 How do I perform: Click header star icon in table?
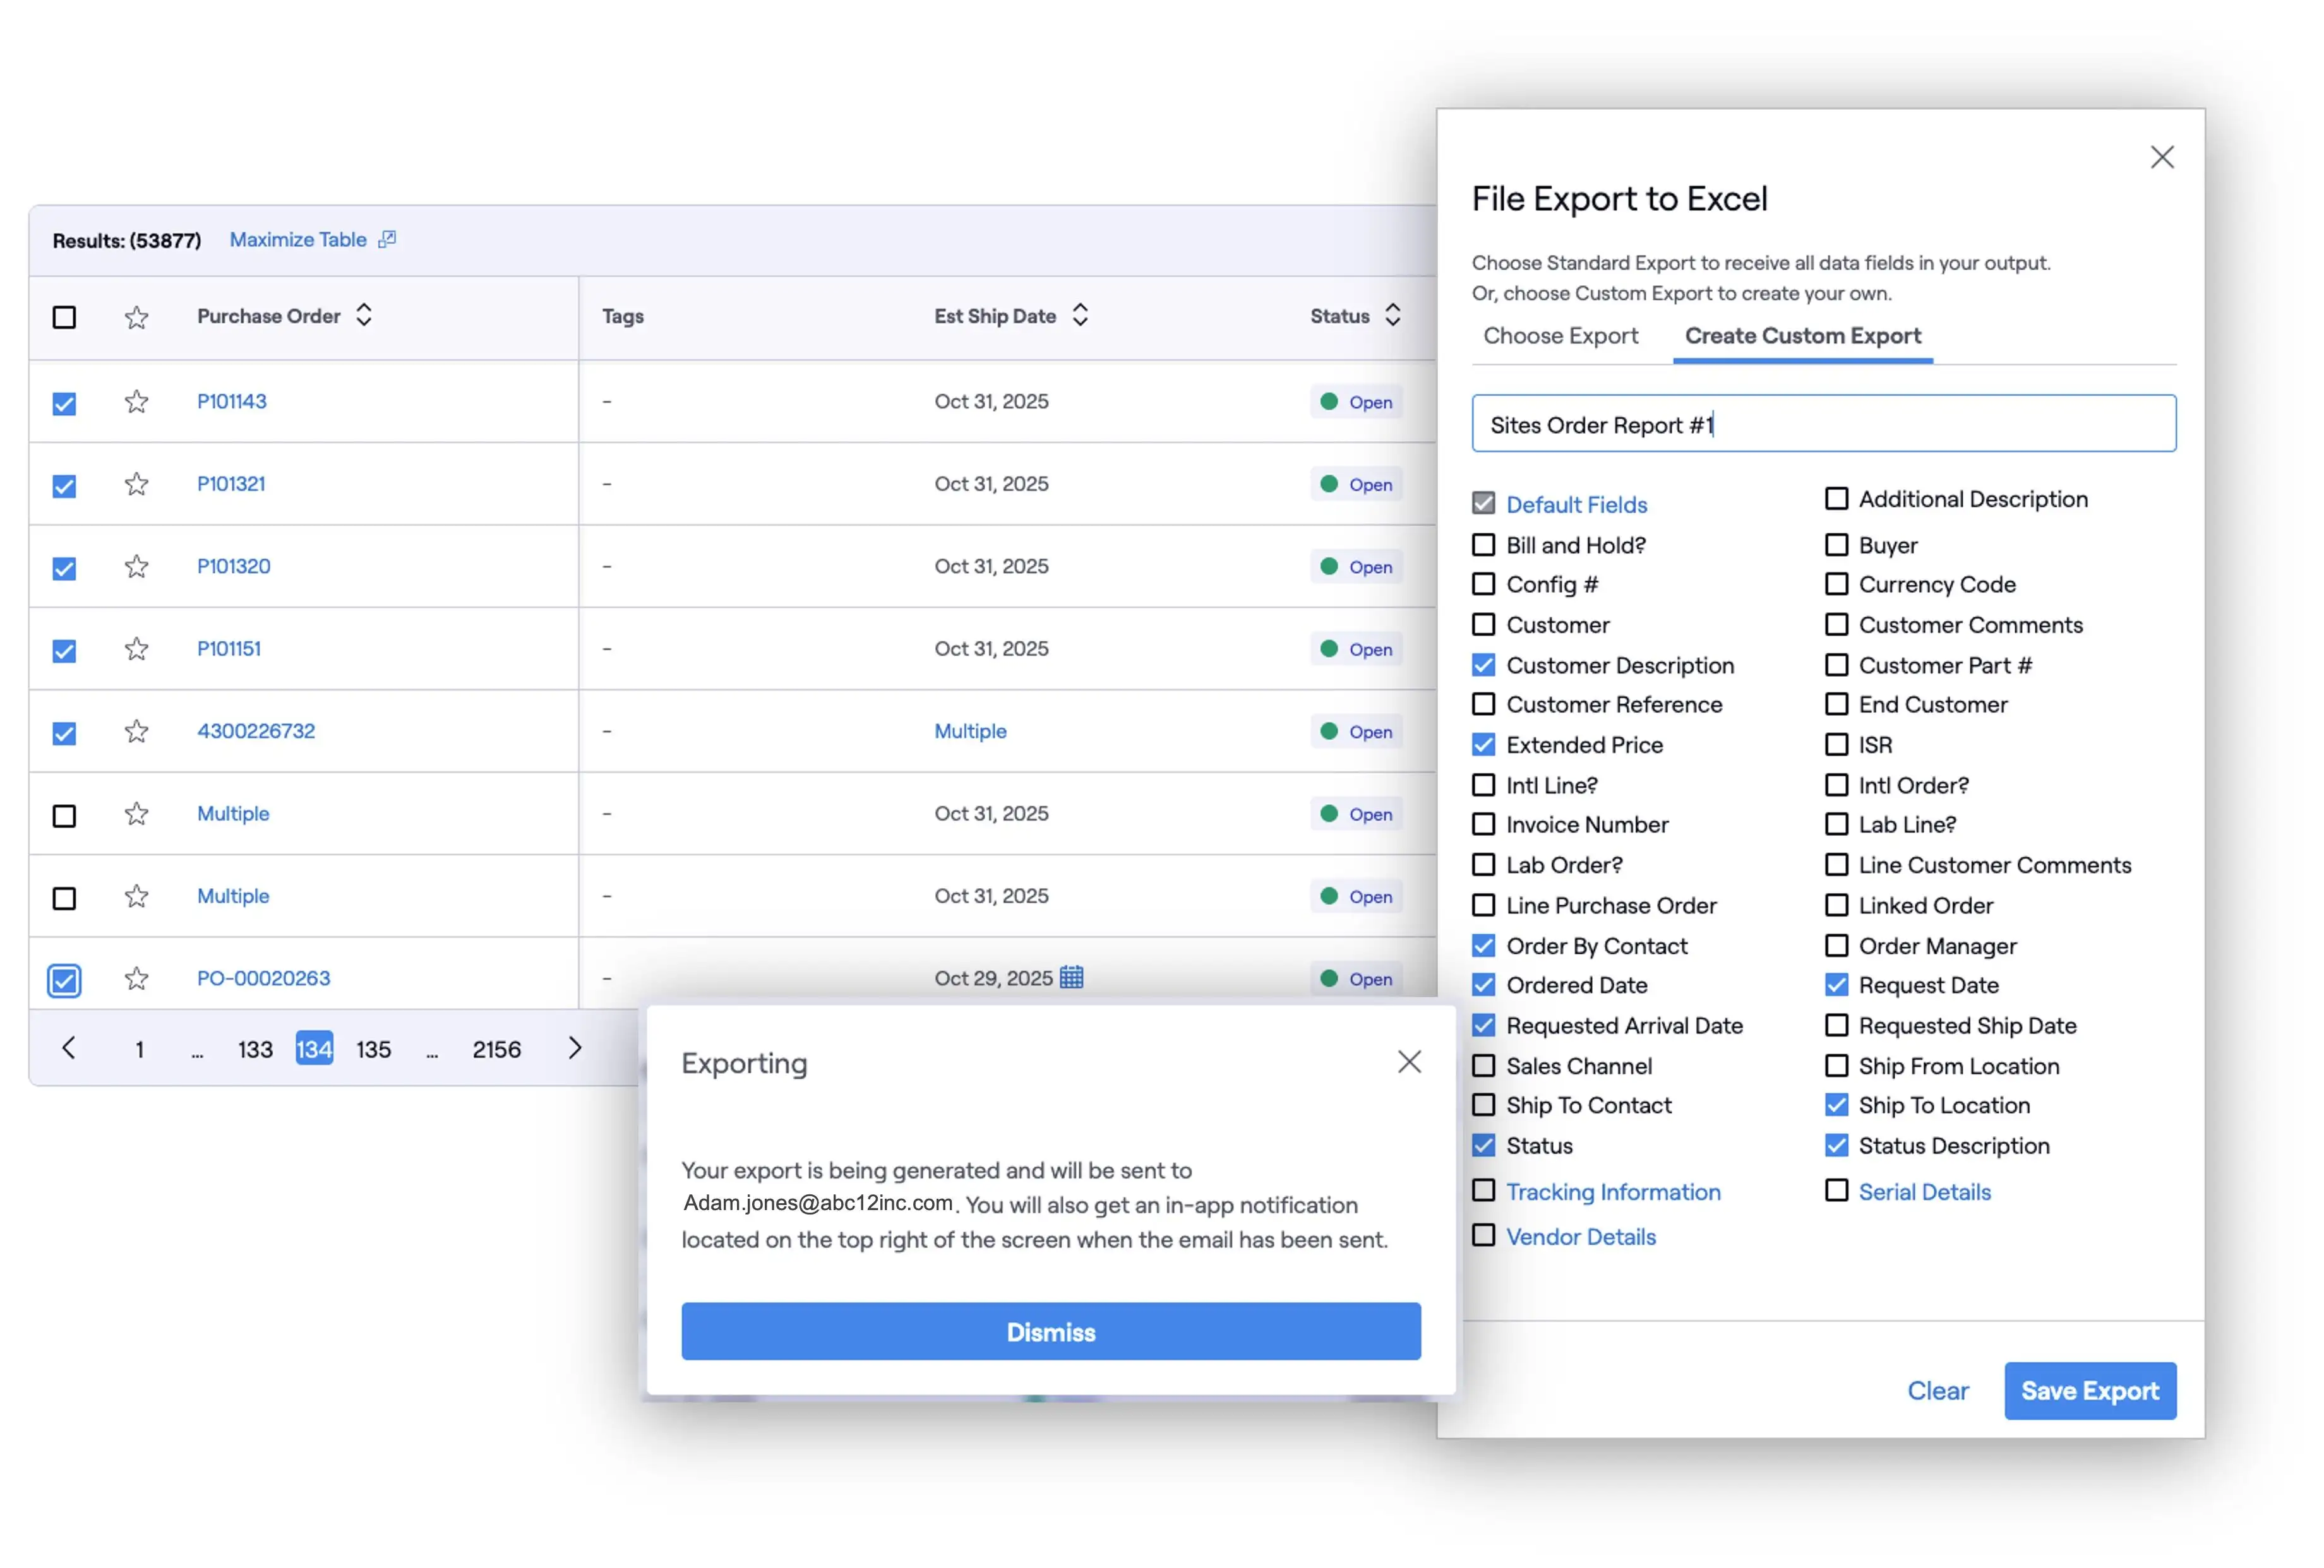[x=137, y=318]
